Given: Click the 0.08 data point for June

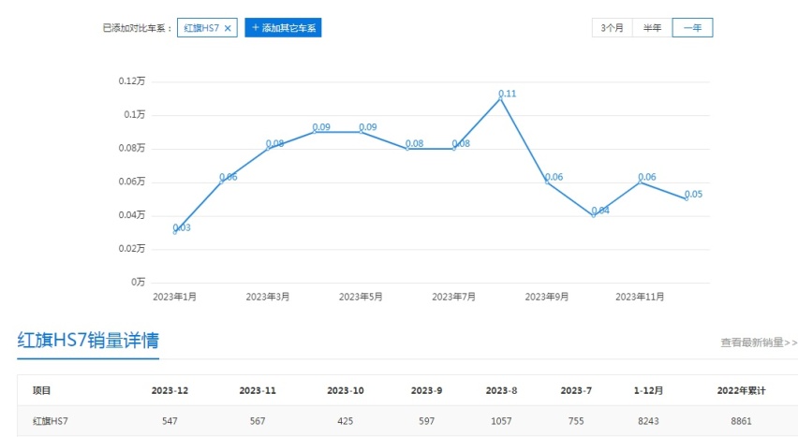Looking at the screenshot, I should tap(407, 148).
